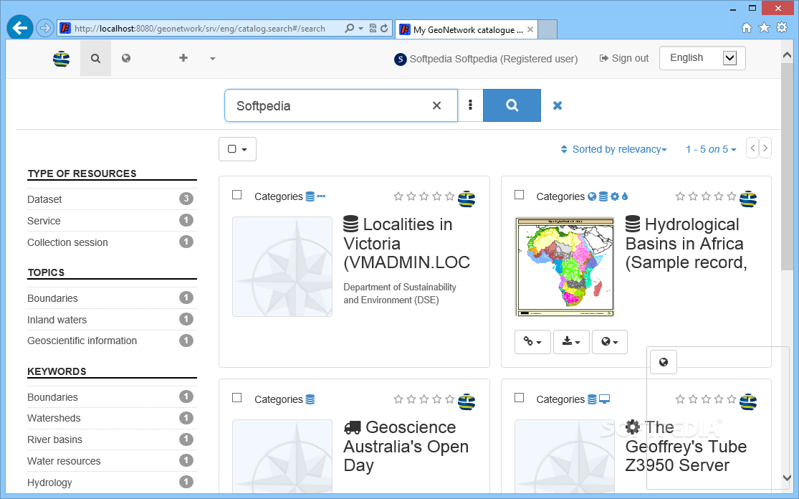Open browser home icon
799x499 pixels.
click(747, 28)
